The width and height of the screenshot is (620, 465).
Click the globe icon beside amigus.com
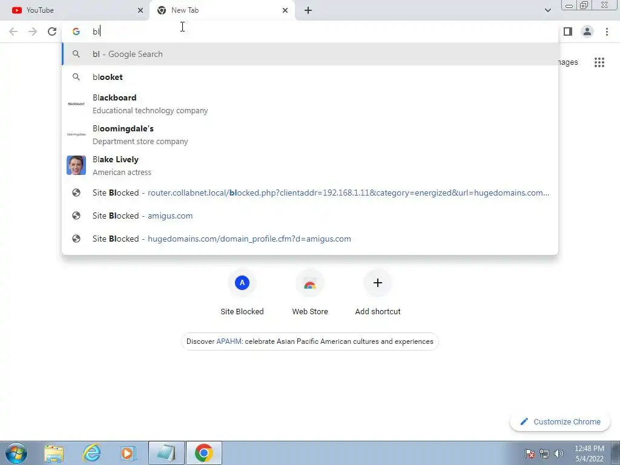(x=76, y=216)
